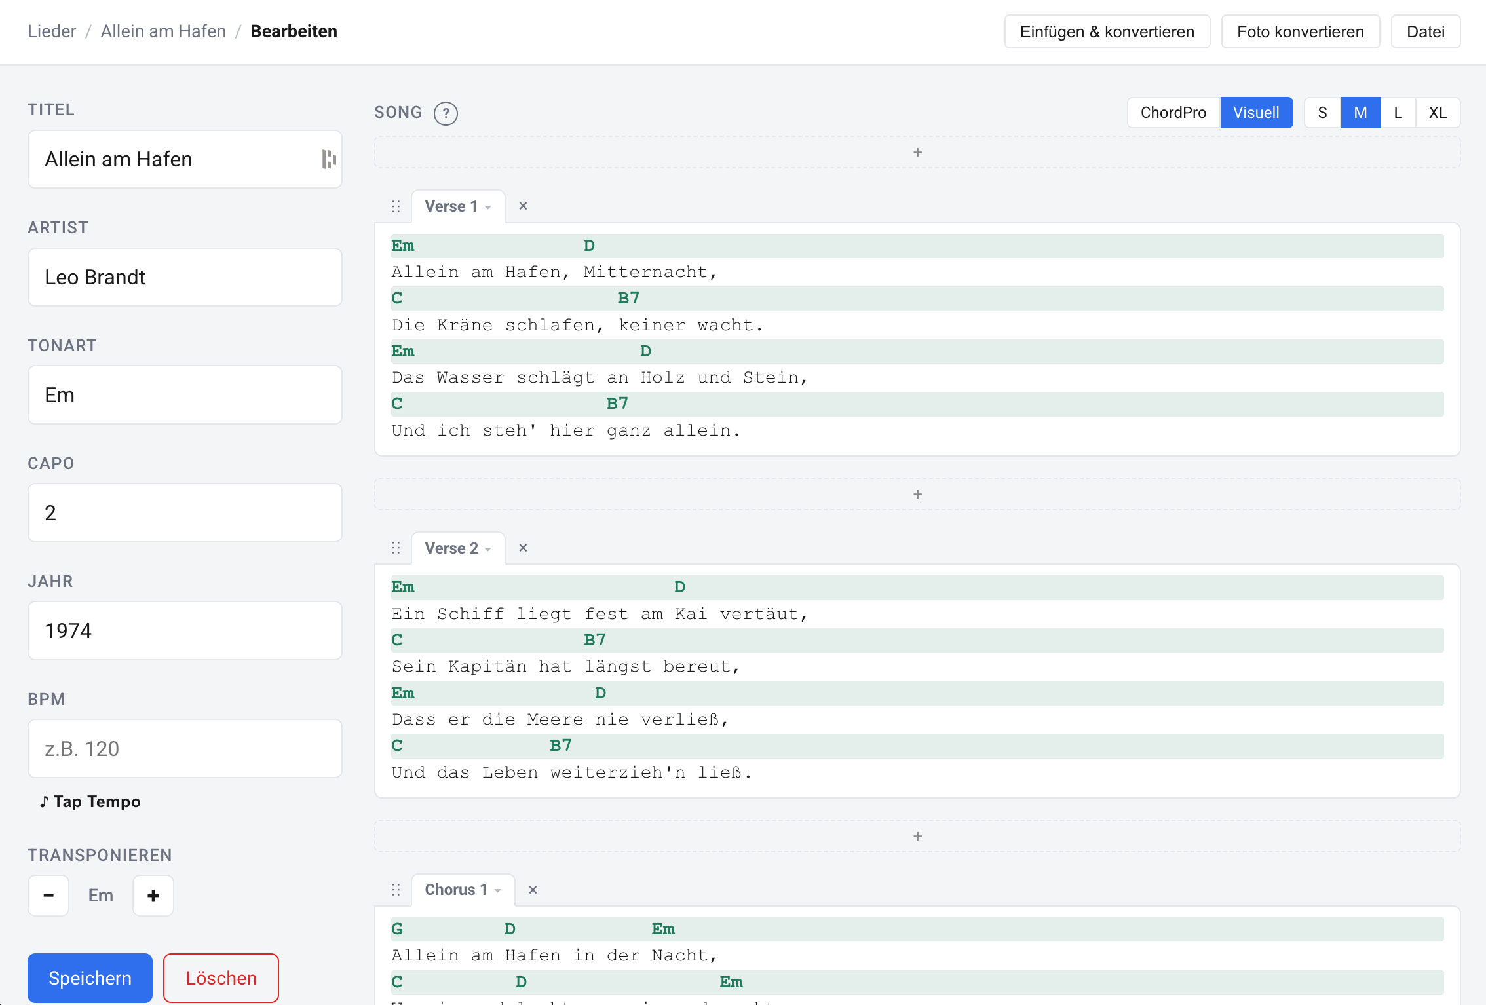Open the Verse 2 label dropdown
This screenshot has width=1486, height=1005.
(x=487, y=548)
